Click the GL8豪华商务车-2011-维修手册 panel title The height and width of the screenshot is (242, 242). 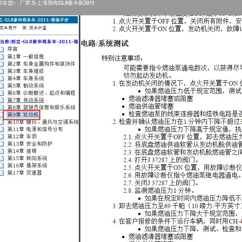(x=34, y=20)
